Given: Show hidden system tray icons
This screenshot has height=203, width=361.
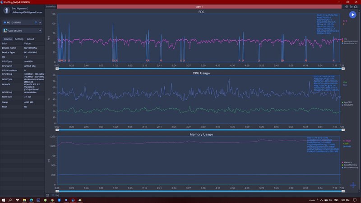Looking at the screenshot, I should tap(321, 200).
